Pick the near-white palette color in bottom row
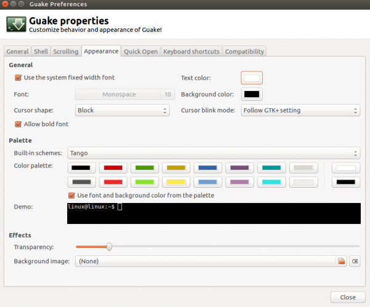The width and height of the screenshot is (370, 307). pyautogui.click(x=303, y=182)
